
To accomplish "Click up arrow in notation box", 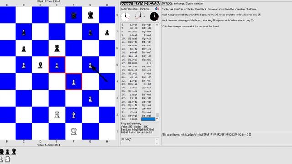I will [156, 139].
